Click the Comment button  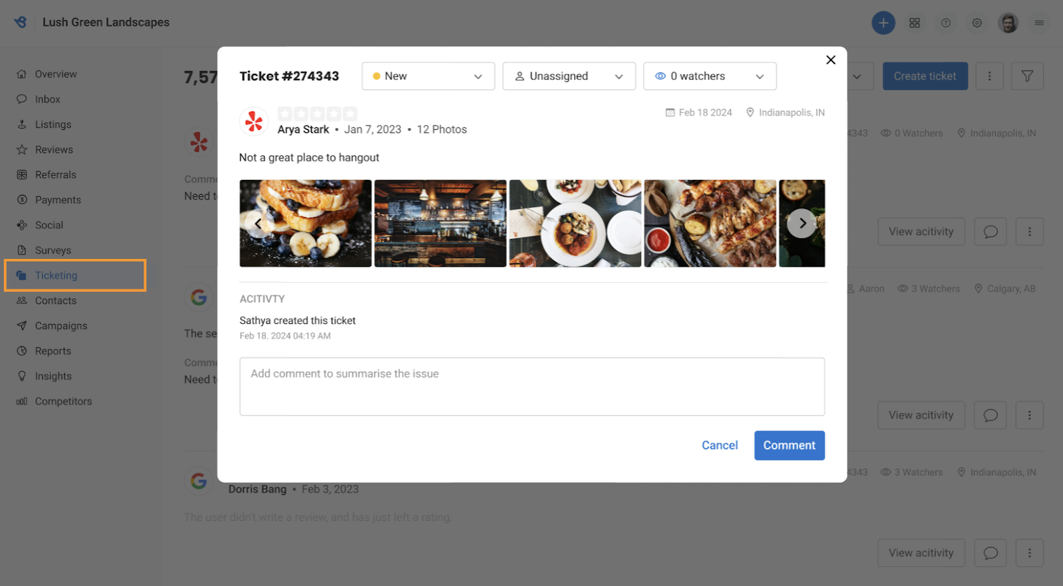pos(789,445)
